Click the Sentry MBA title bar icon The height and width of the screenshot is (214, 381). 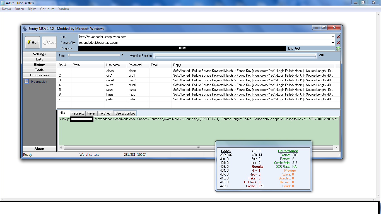coord(25,29)
